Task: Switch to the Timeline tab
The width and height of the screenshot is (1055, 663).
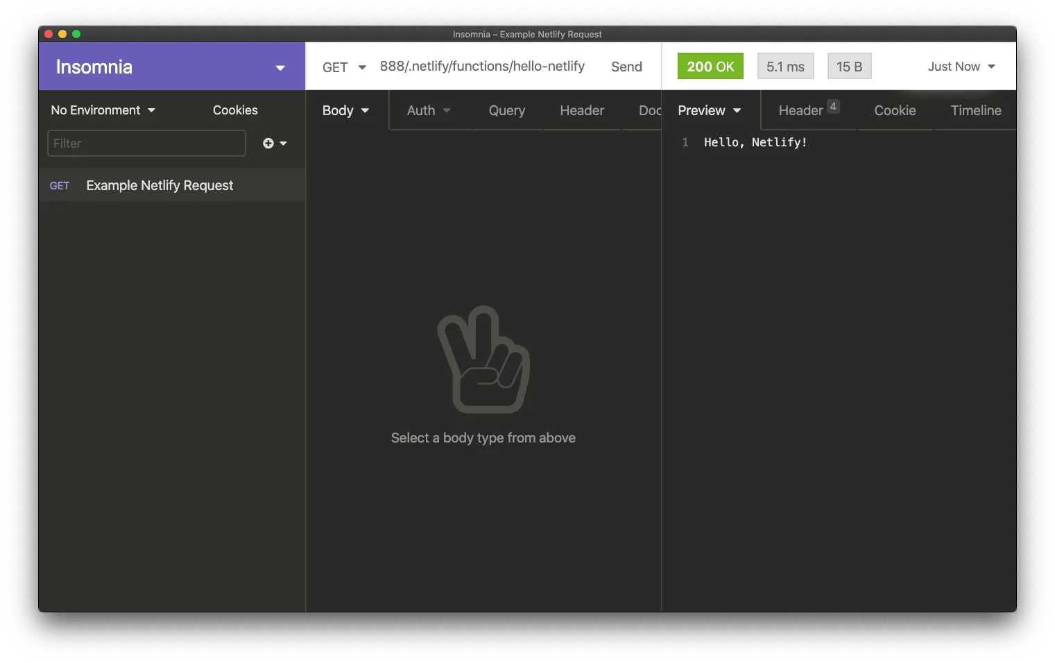Action: point(975,110)
